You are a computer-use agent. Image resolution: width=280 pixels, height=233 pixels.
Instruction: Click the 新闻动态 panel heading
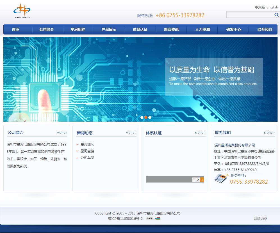coord(85,133)
